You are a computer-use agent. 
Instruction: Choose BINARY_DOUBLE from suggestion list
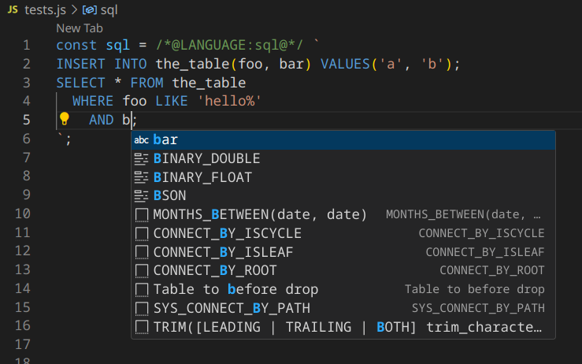[x=206, y=158]
